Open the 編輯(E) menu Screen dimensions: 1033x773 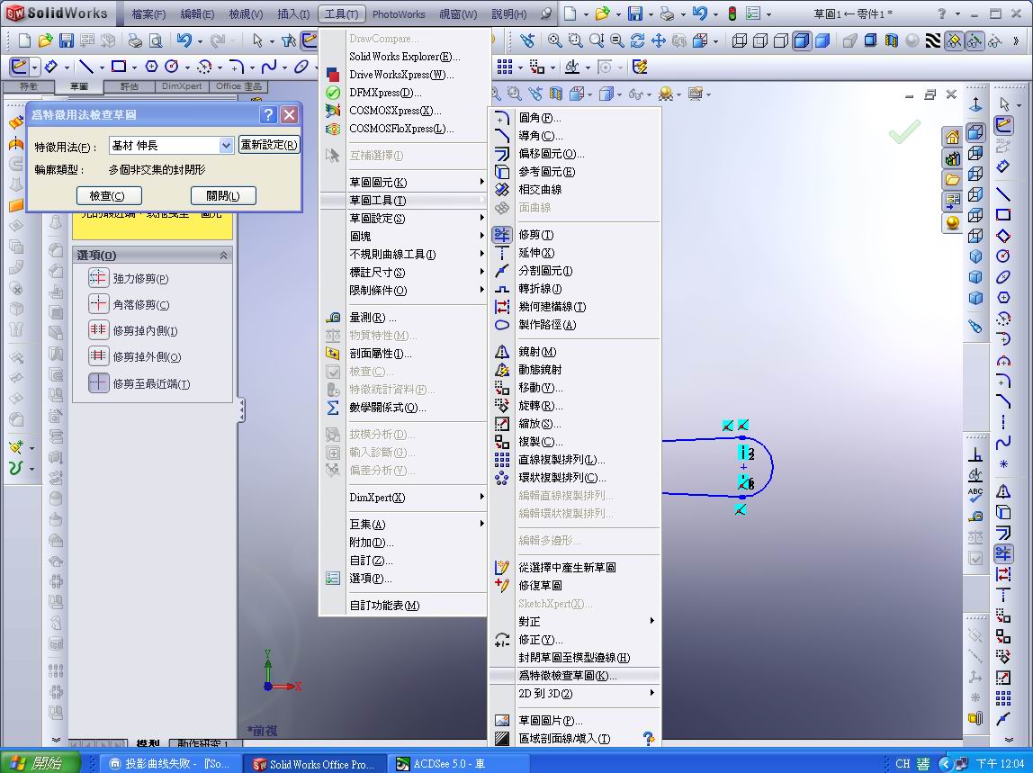197,13
